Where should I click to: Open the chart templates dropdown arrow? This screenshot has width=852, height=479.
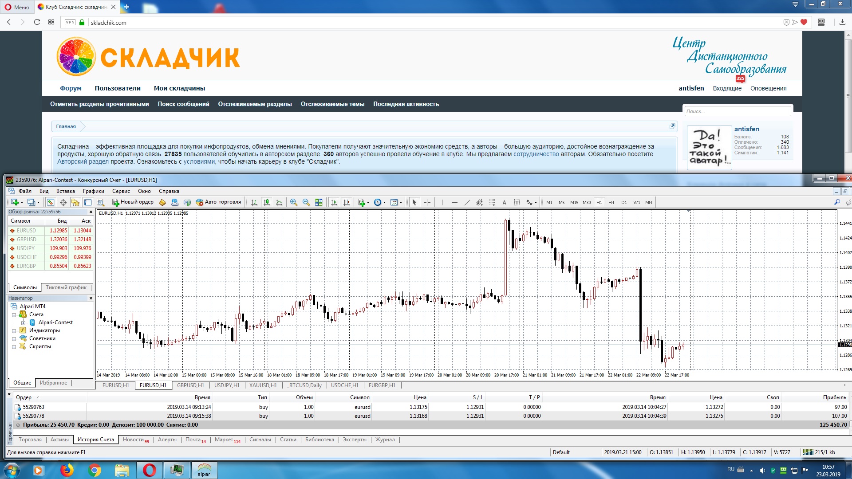[x=401, y=202]
